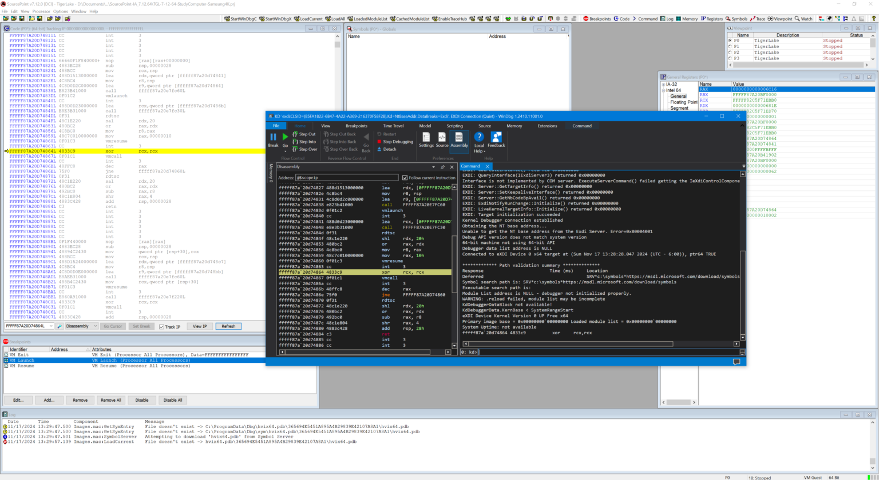879x480 pixels.
Task: Uncheck Follow current instruction checkbox
Action: pos(405,178)
